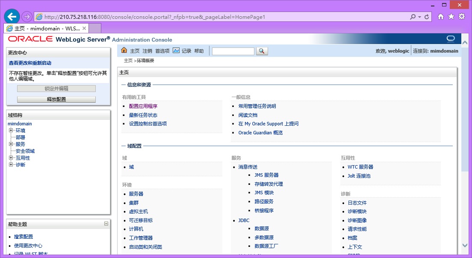Image resolution: width=472 pixels, height=258 pixels.
Task: Open 搜索配置 help topic link
Action: [24, 237]
